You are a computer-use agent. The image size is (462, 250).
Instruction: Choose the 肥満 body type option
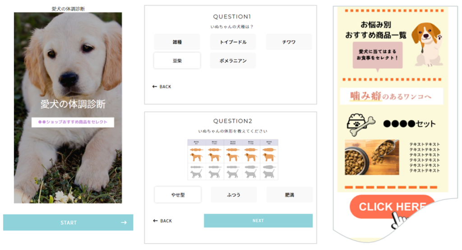click(289, 195)
